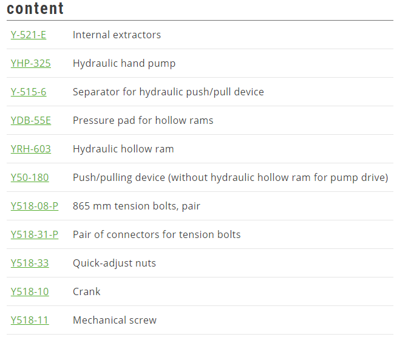Click the "Hydraulic hollow ram" description

point(123,149)
